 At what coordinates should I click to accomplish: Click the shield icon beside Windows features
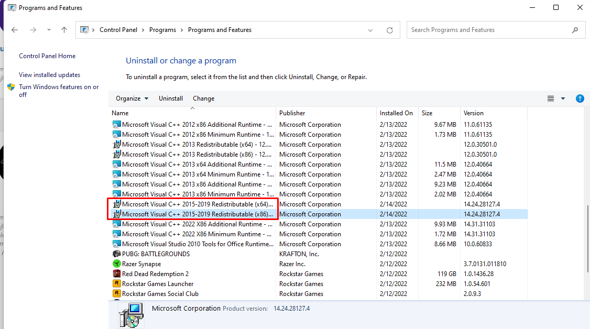[12, 87]
